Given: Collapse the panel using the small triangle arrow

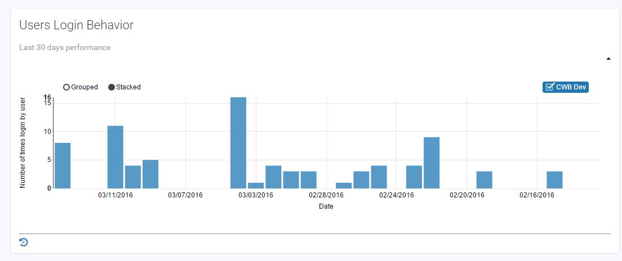Looking at the screenshot, I should pos(608,58).
